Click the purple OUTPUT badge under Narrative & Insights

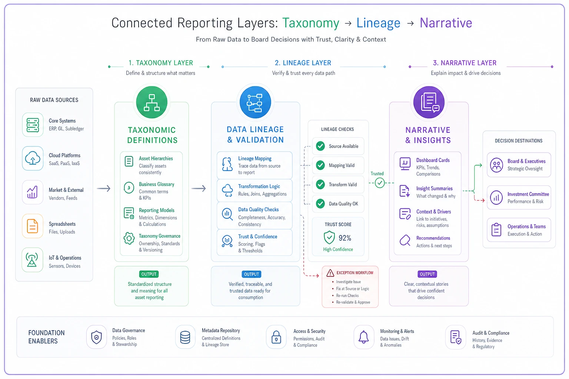pos(427,274)
